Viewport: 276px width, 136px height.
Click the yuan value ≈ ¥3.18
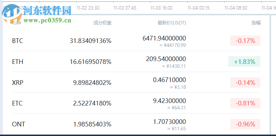[178, 87]
